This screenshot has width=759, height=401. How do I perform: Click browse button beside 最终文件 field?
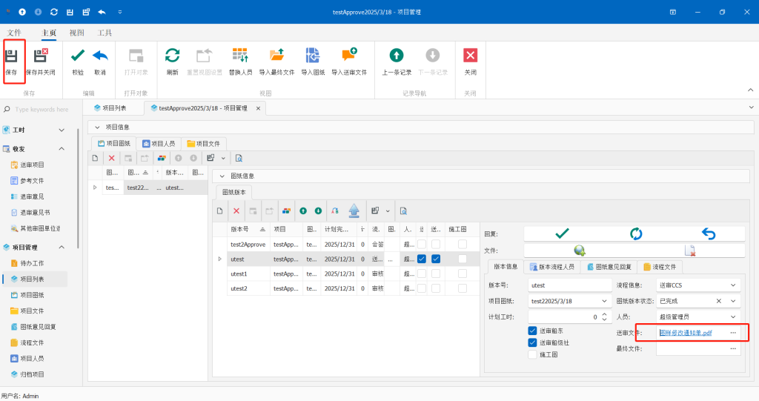[x=733, y=348]
